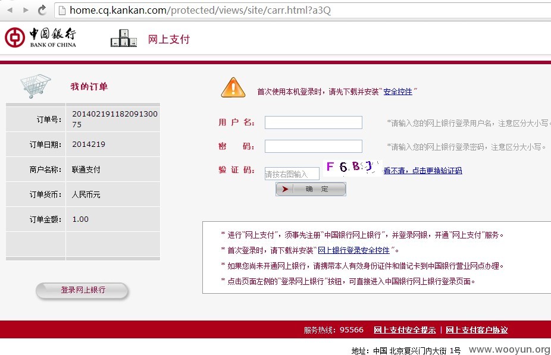Click order number 2014021911820913 00 75
The width and height of the screenshot is (551, 355).
click(x=115, y=119)
